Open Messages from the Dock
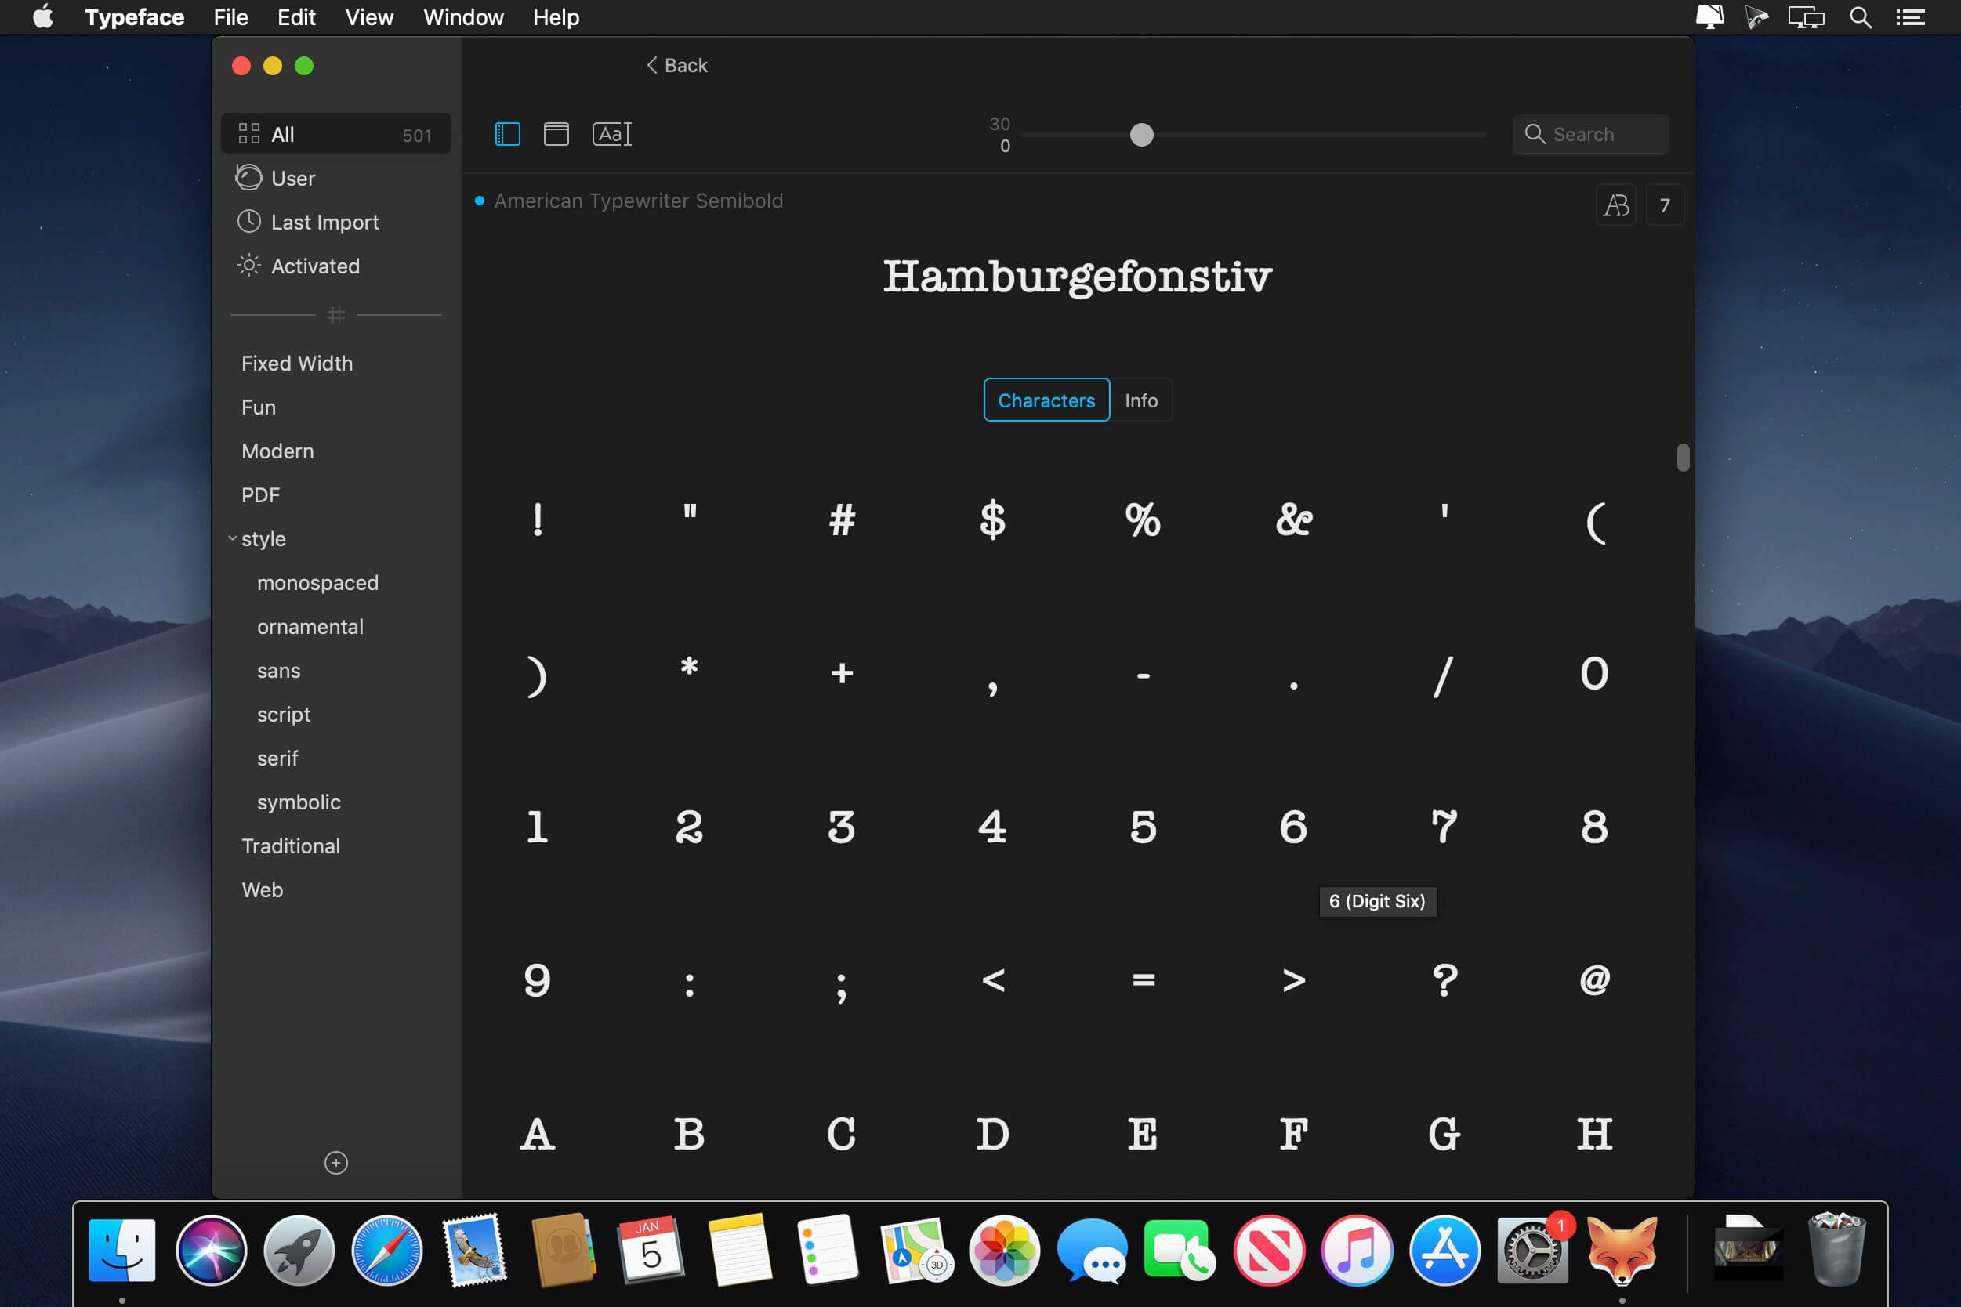 (1093, 1251)
